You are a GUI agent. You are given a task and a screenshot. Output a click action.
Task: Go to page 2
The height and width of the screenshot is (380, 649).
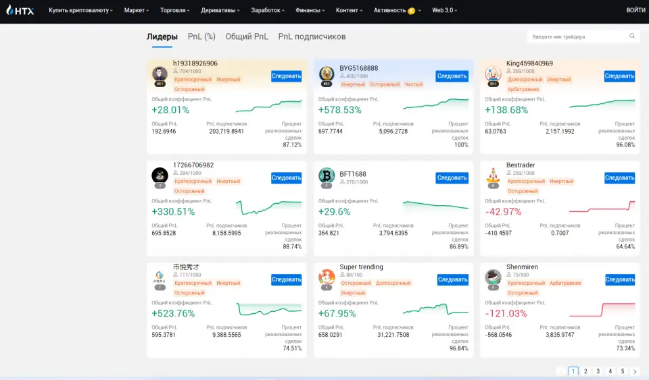(585, 371)
